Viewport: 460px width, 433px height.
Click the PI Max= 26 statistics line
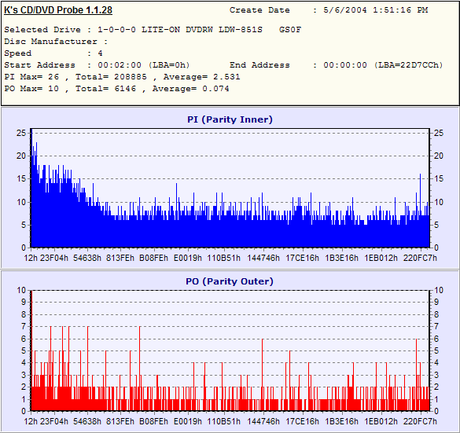click(x=122, y=77)
